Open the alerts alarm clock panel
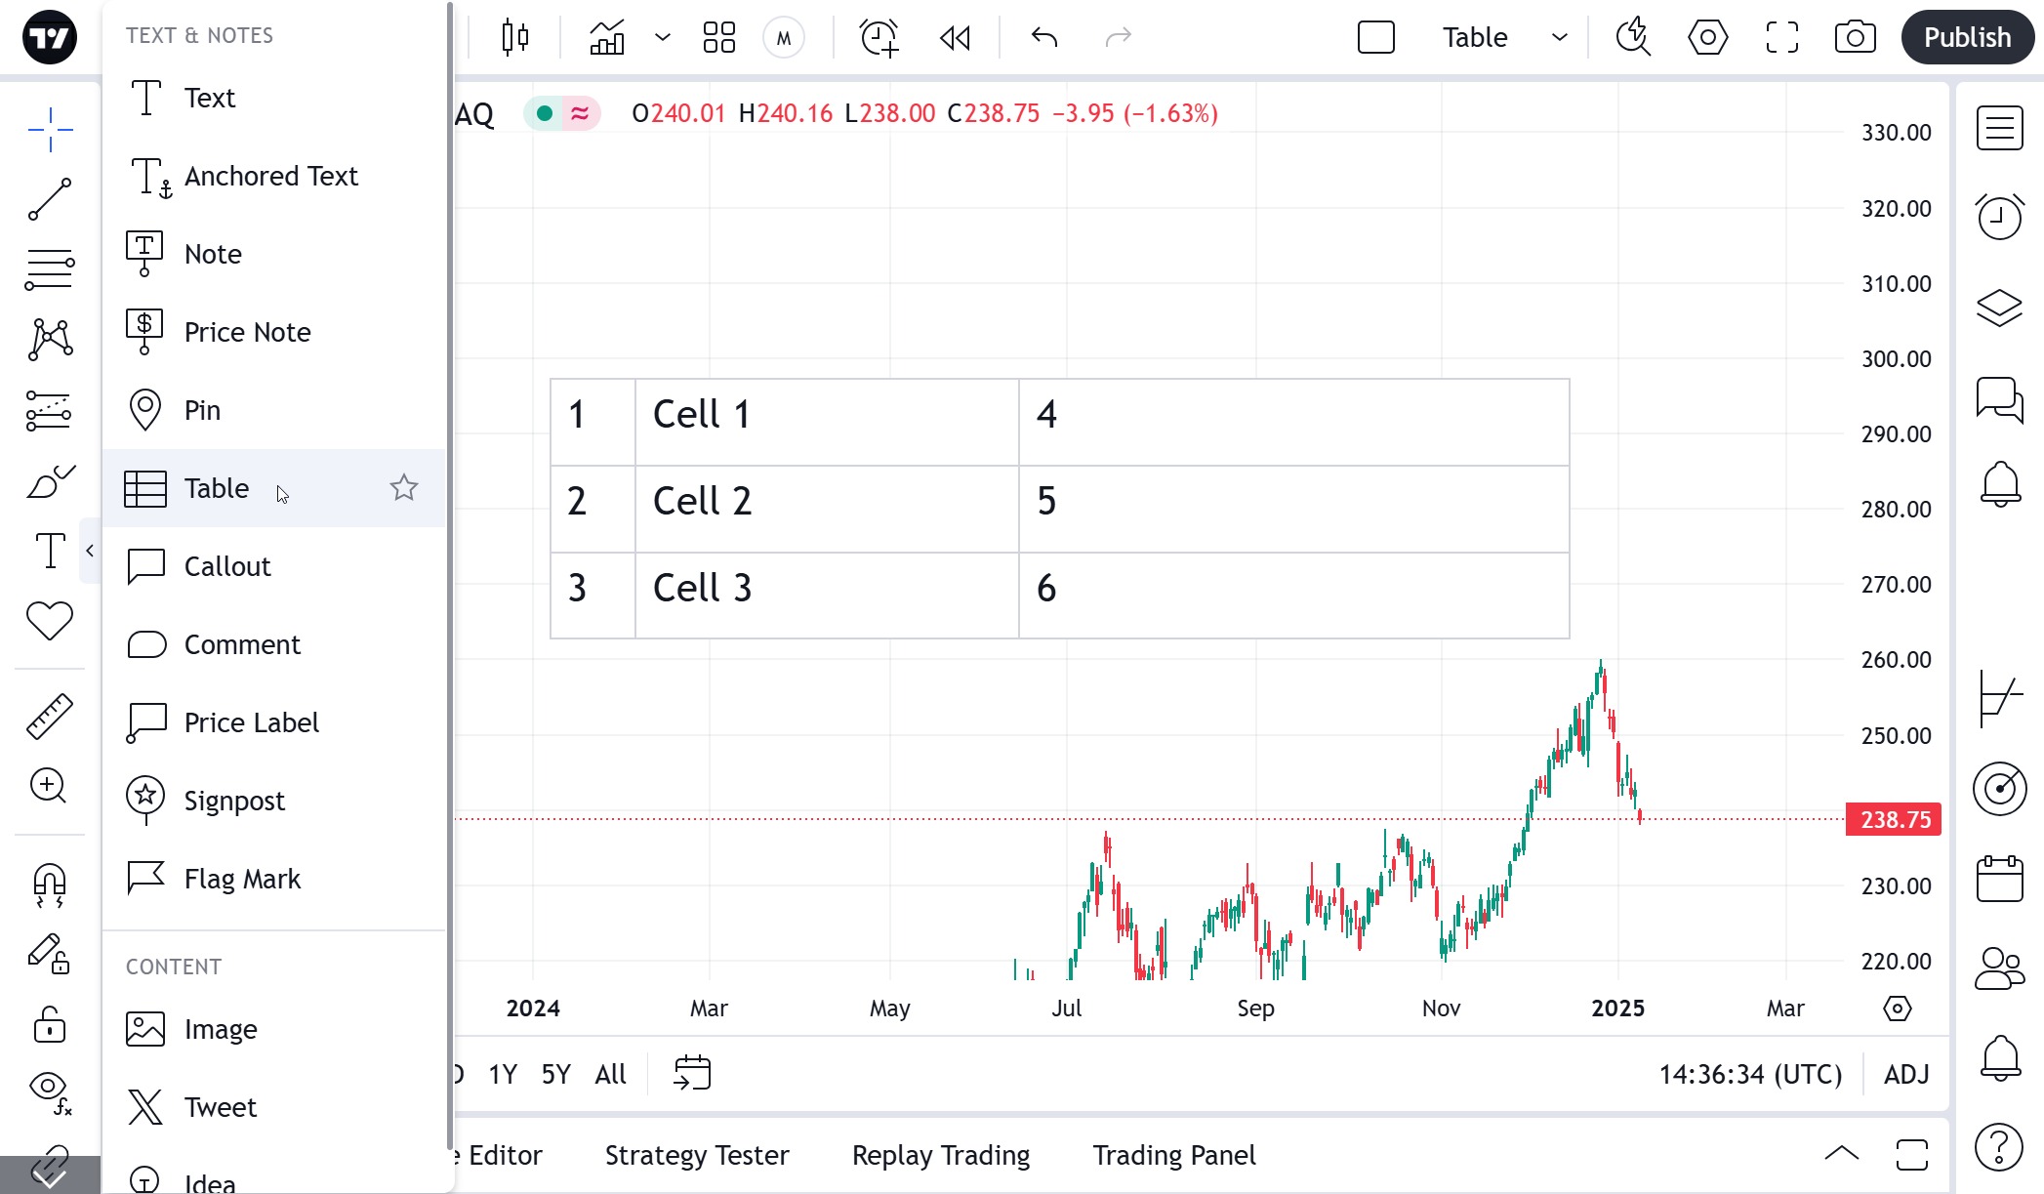2044x1194 pixels. (1999, 216)
